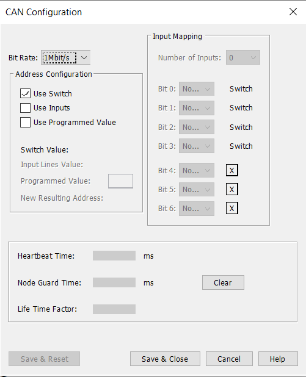306x377 pixels.
Task: Uncheck the Use Switch checkbox
Action: click(25, 93)
